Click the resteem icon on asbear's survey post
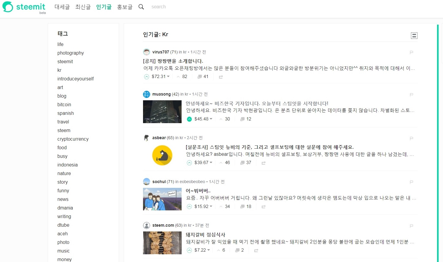Screen dimensions: 443x262 point(263,163)
